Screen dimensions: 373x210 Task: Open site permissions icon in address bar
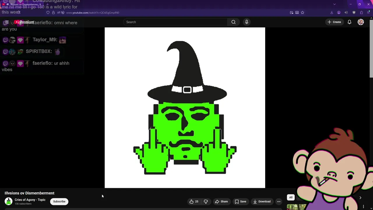59,13
